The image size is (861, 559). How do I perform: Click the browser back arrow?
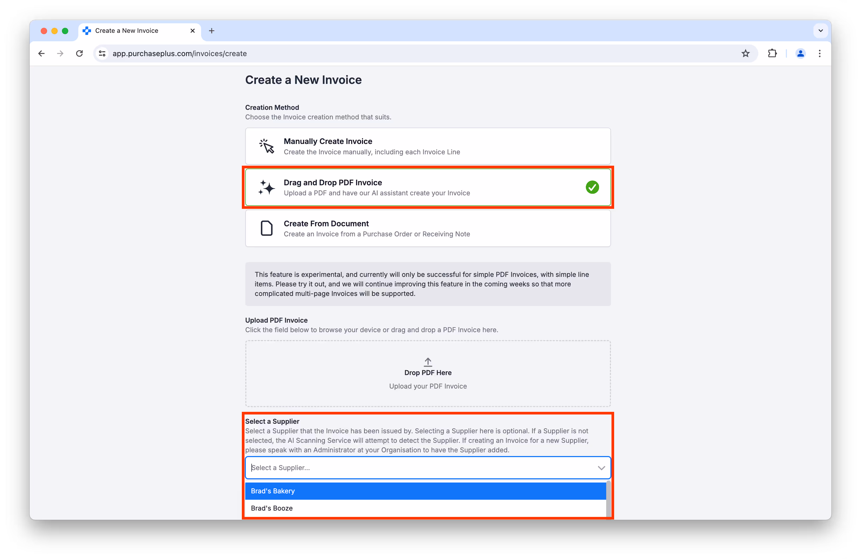[x=42, y=53]
